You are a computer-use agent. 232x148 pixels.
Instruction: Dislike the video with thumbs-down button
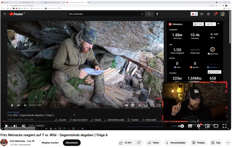(x=139, y=143)
